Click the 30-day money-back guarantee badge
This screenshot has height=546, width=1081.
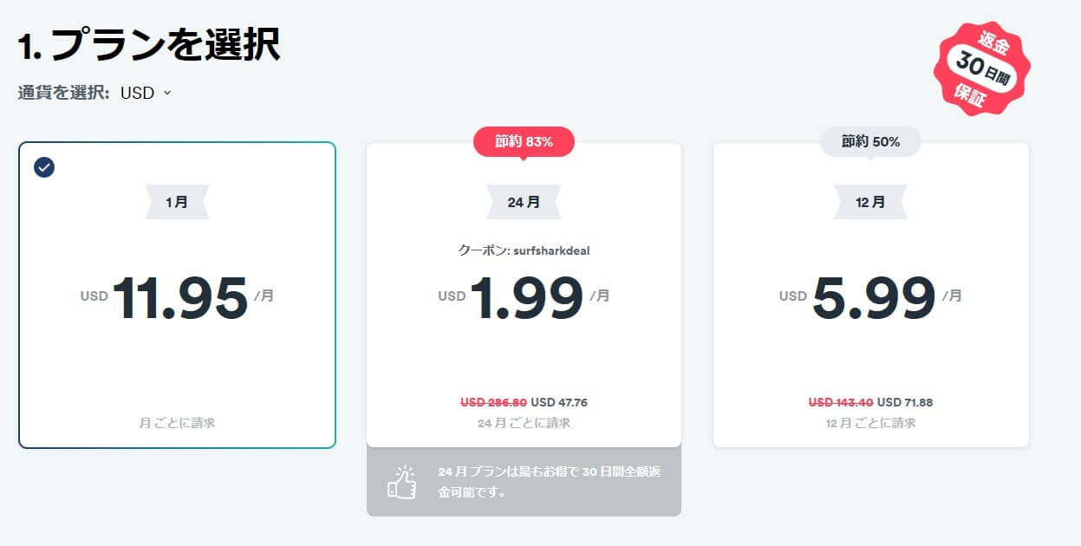[x=982, y=68]
